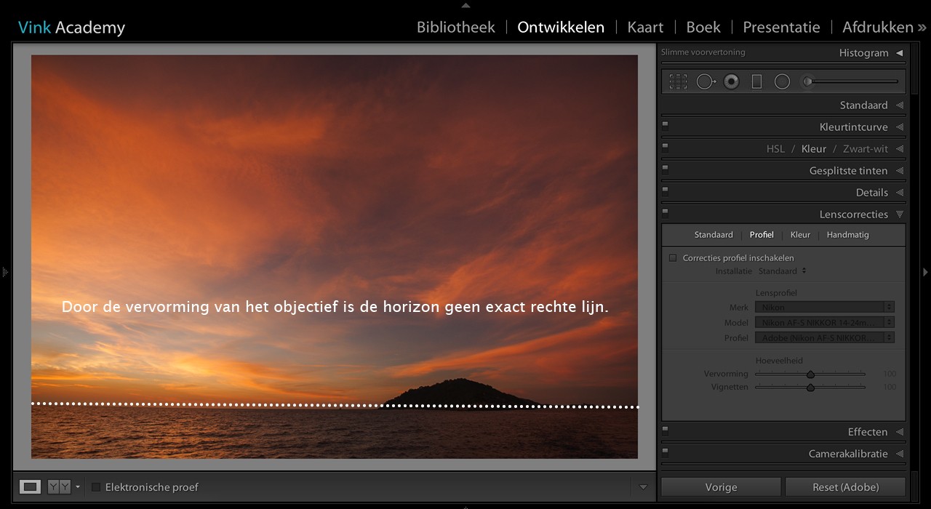The height and width of the screenshot is (509, 931).
Task: Open the Radial Filter tool
Action: (782, 81)
